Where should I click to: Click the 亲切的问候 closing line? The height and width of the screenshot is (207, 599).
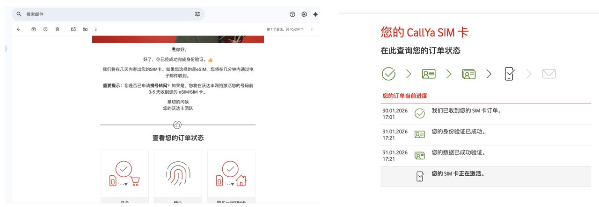[x=178, y=102]
